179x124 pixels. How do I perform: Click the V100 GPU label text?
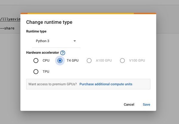[137, 61]
